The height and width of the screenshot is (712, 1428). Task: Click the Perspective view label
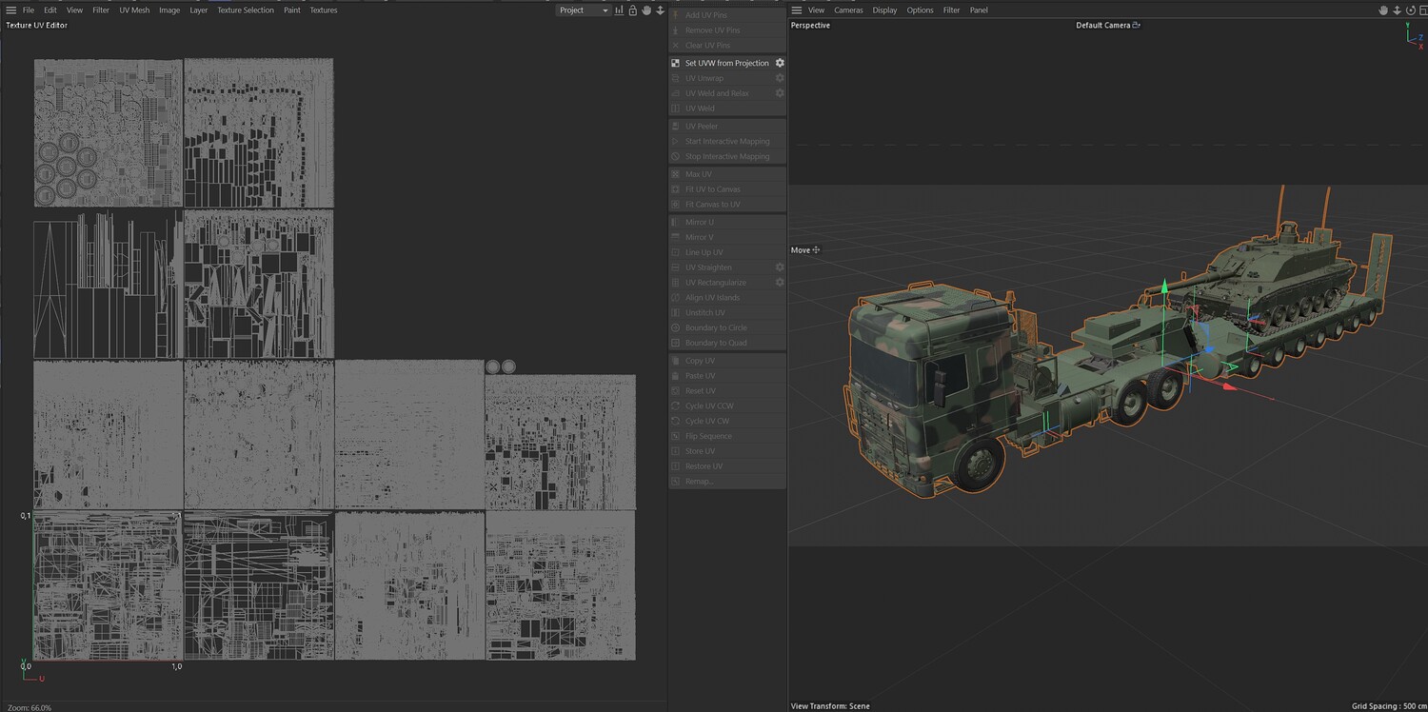(x=811, y=26)
